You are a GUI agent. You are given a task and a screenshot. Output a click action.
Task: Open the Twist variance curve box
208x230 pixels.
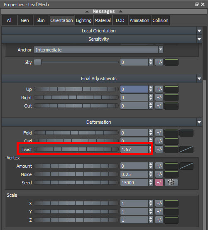(x=171, y=149)
